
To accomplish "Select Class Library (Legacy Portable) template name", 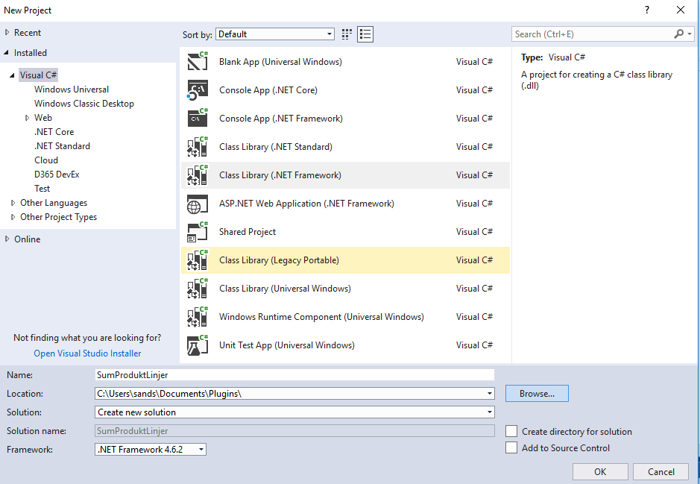I will coord(279,260).
